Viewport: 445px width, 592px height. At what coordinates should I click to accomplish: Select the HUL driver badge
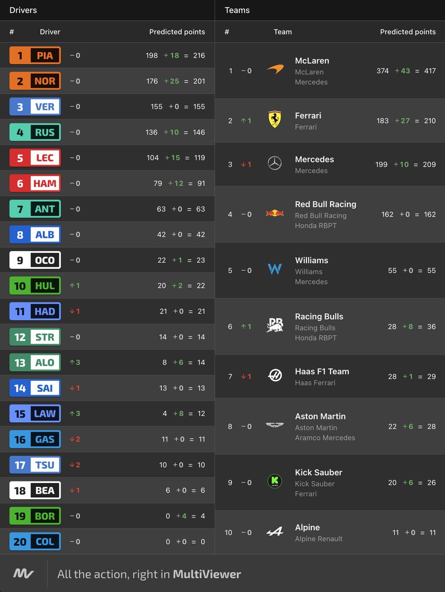[x=35, y=286]
